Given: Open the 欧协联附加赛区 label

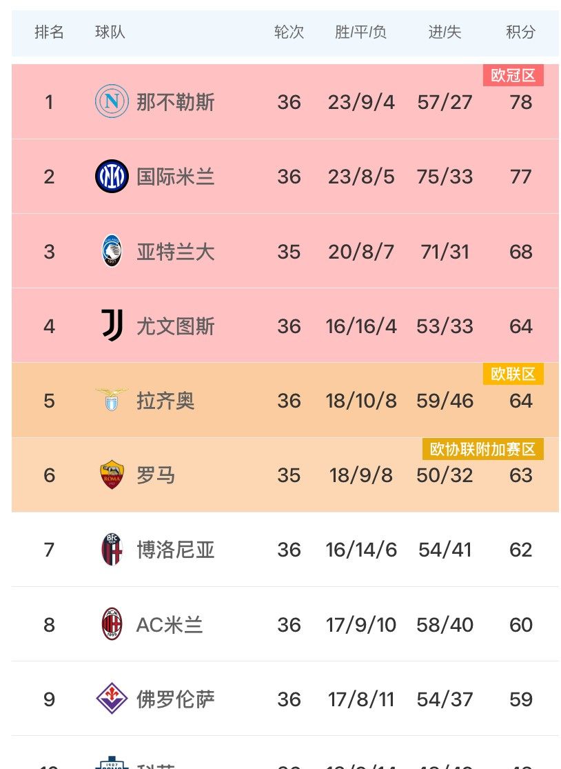Looking at the screenshot, I should click(x=483, y=449).
